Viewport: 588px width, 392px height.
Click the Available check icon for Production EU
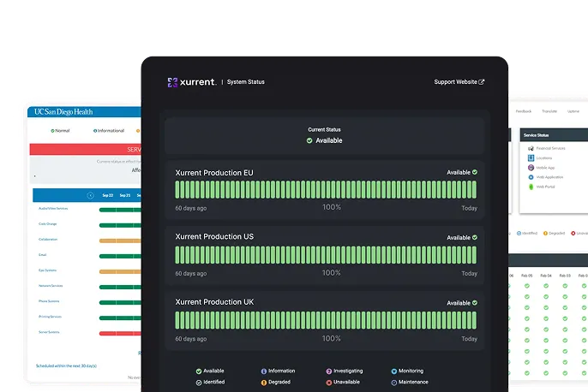click(x=475, y=172)
